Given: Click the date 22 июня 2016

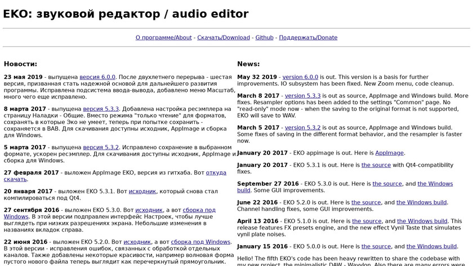Looking at the screenshot, I should pos(26,242).
